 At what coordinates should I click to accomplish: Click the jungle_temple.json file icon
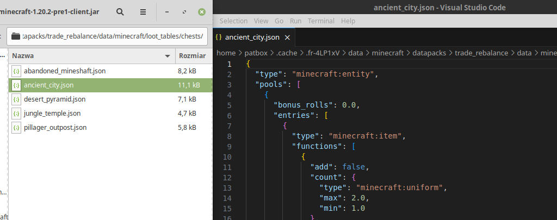pyautogui.click(x=16, y=113)
